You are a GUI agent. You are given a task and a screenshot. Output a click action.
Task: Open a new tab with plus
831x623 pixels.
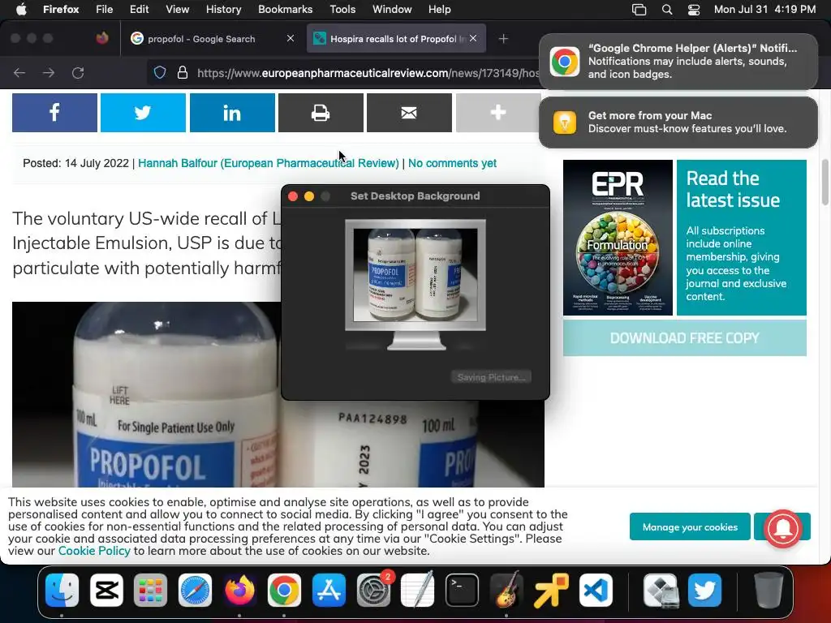click(503, 39)
